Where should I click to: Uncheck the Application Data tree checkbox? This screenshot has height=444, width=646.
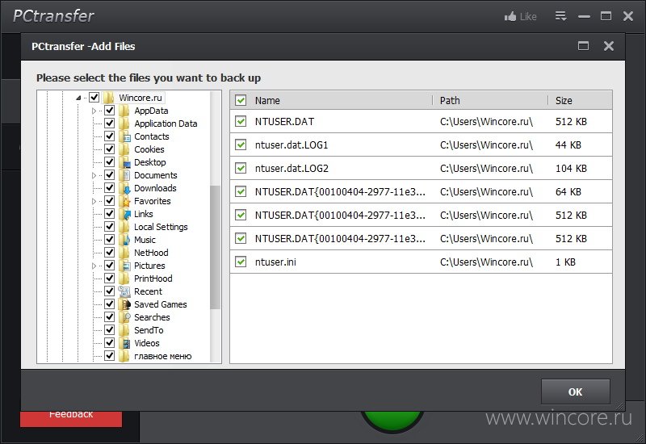[109, 124]
